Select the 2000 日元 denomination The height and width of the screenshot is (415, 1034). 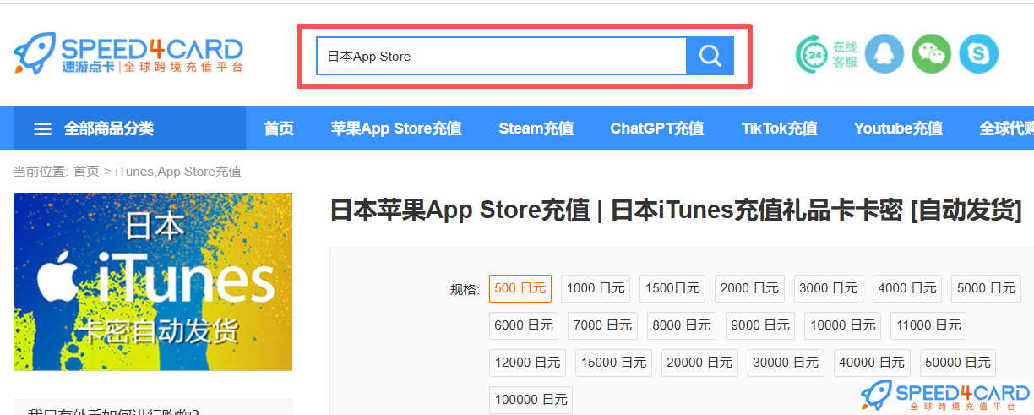coord(749,288)
